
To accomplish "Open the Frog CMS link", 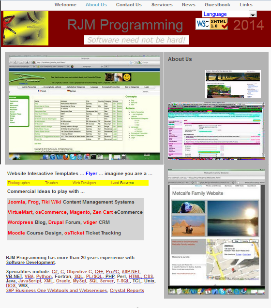I will 33,202.
